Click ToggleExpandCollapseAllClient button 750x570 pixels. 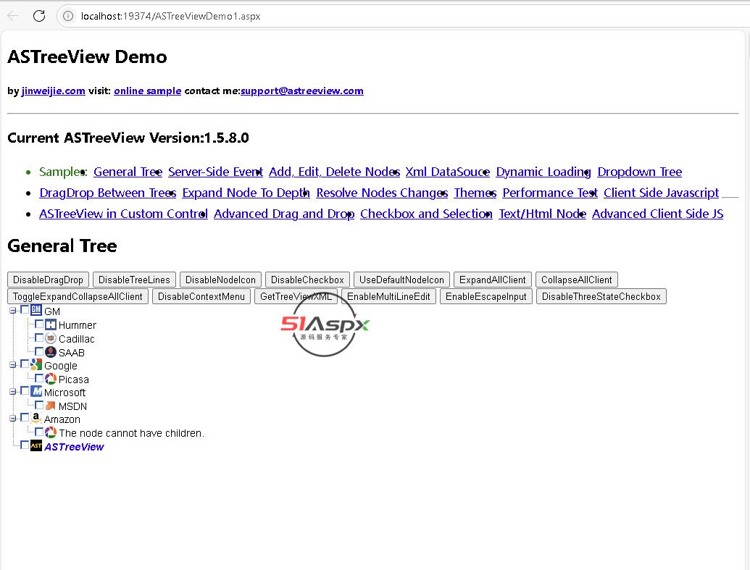78,296
